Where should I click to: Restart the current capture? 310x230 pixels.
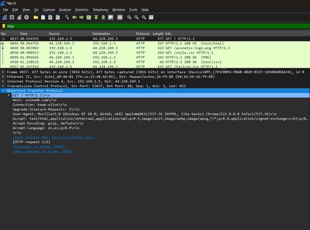click(19, 17)
